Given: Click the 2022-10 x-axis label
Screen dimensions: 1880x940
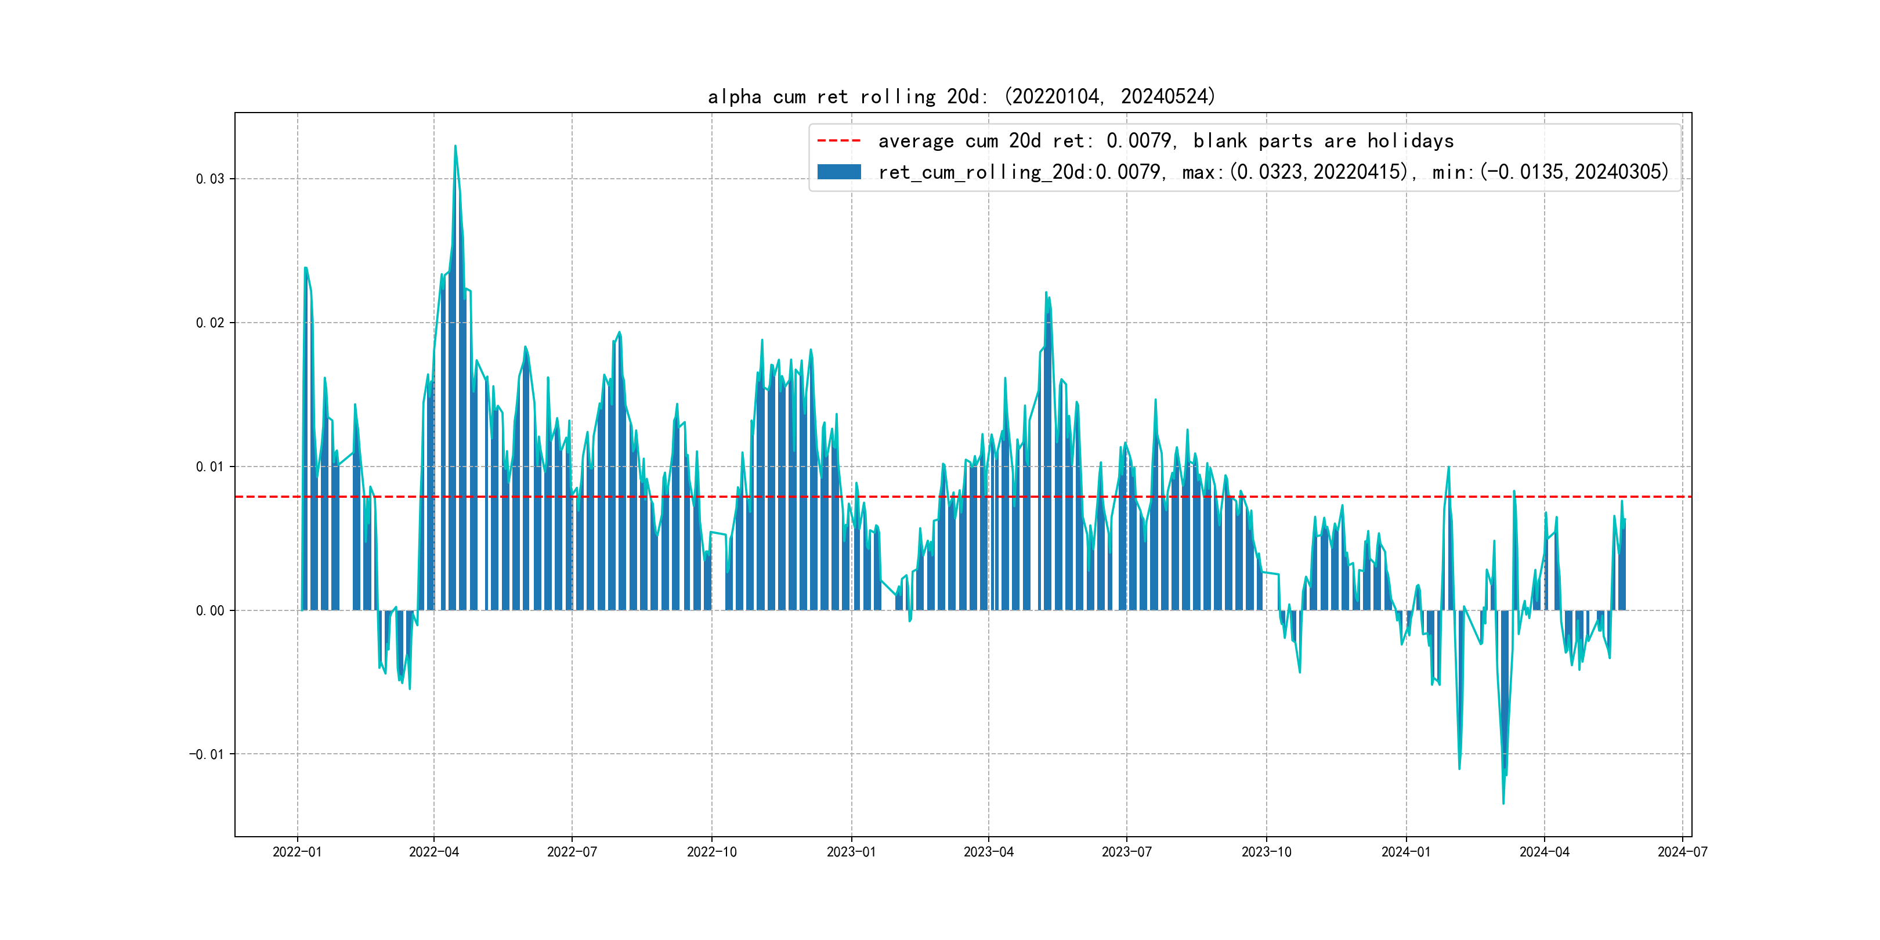Looking at the screenshot, I should tap(711, 852).
